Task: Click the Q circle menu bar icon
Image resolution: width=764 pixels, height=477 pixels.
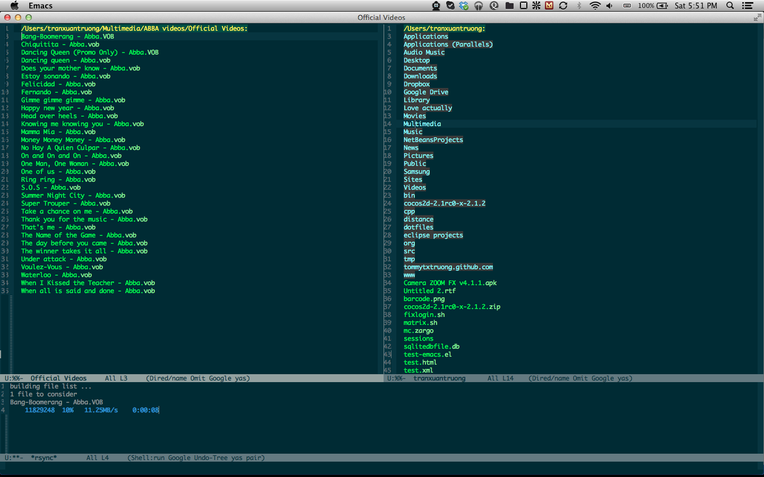Action: pyautogui.click(x=494, y=5)
